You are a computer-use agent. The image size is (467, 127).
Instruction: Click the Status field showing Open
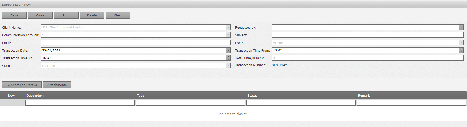(134, 66)
